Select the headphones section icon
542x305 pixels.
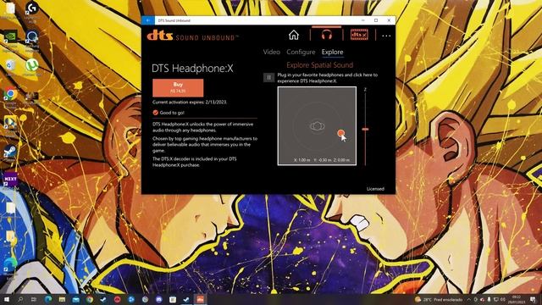326,35
